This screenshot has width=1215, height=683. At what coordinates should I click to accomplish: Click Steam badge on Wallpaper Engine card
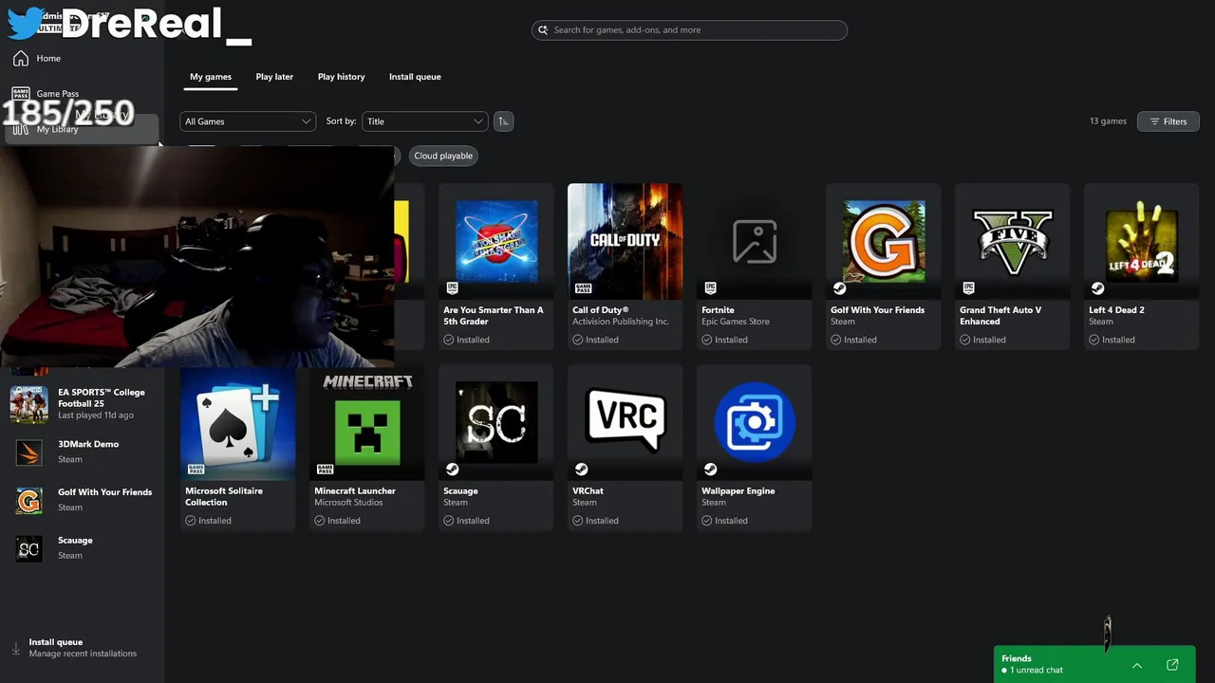coord(710,470)
